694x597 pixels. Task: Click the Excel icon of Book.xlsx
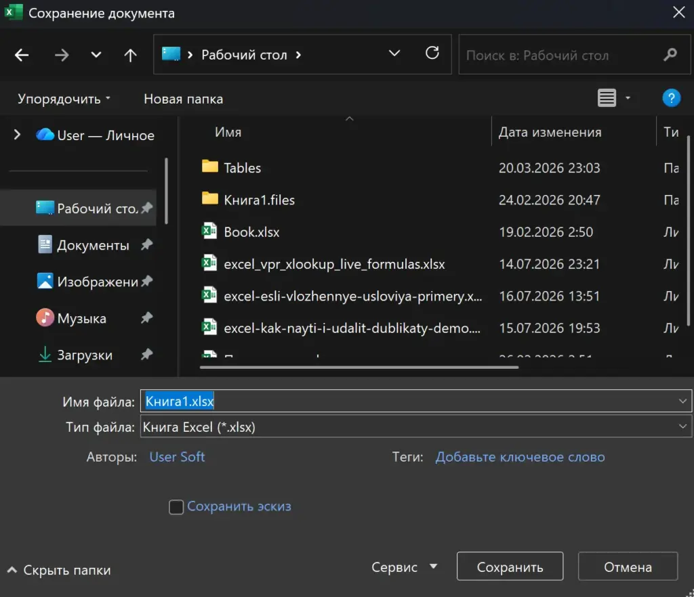point(209,231)
